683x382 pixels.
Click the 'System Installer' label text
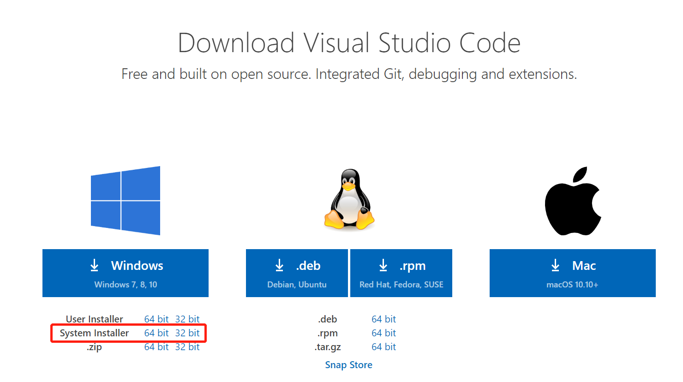coord(94,333)
